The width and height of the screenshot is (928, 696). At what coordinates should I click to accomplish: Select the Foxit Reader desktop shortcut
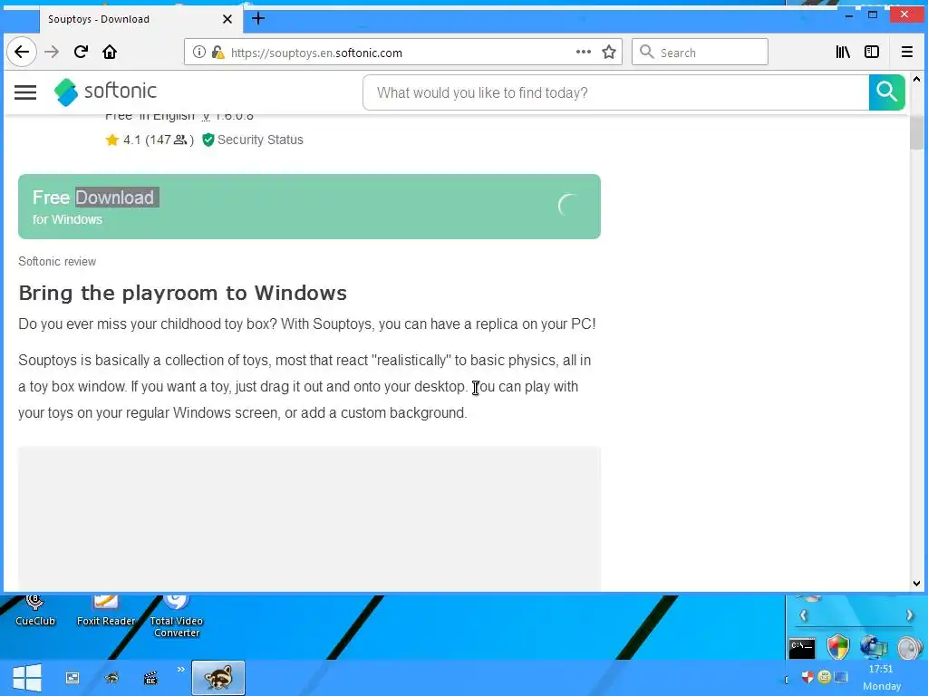pos(106,612)
